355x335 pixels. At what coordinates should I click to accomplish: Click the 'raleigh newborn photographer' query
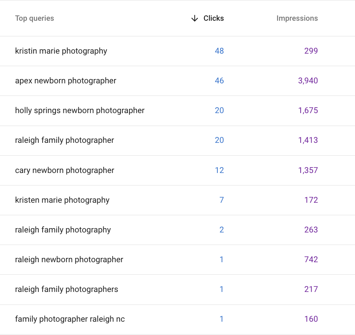click(x=69, y=259)
